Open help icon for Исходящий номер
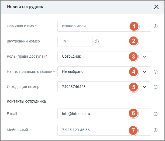 pos(156,87)
